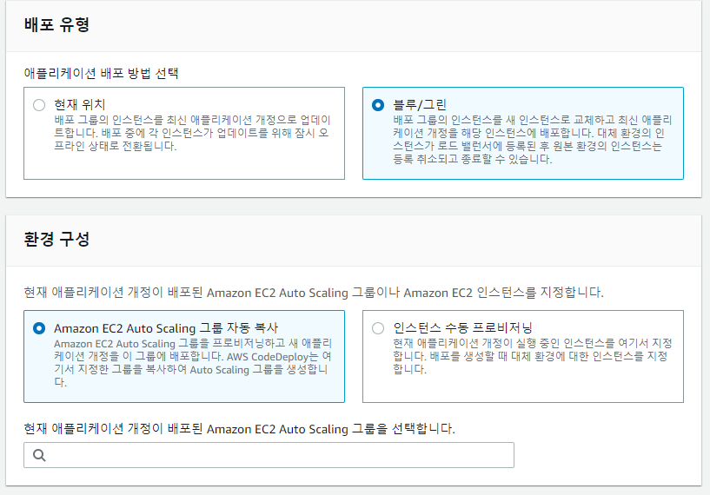Select the 현재 위치 deployment radio button
Screen dimensions: 710x495
[39, 105]
